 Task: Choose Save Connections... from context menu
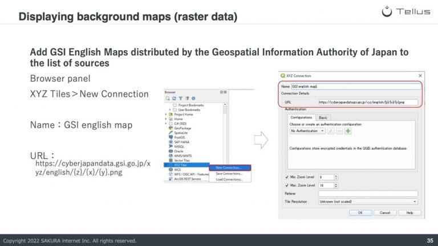(x=229, y=174)
